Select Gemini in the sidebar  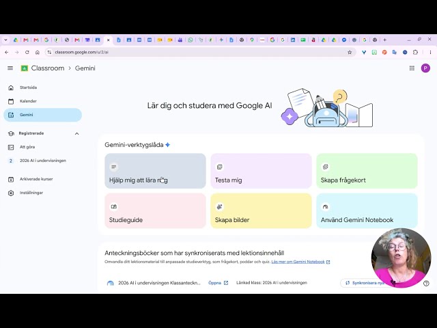tap(42, 115)
